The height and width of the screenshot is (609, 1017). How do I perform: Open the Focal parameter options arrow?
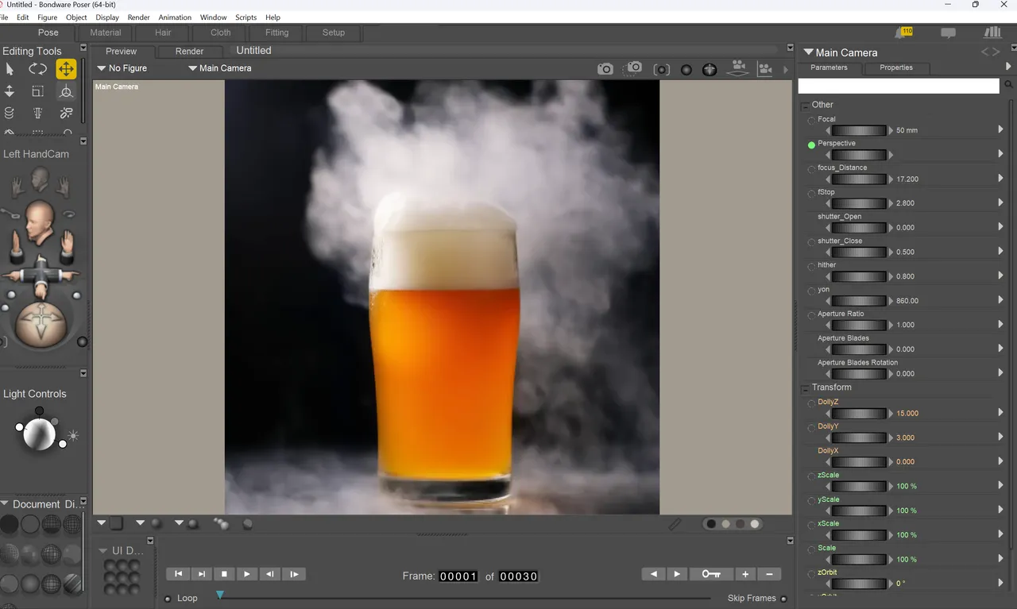pyautogui.click(x=1000, y=129)
